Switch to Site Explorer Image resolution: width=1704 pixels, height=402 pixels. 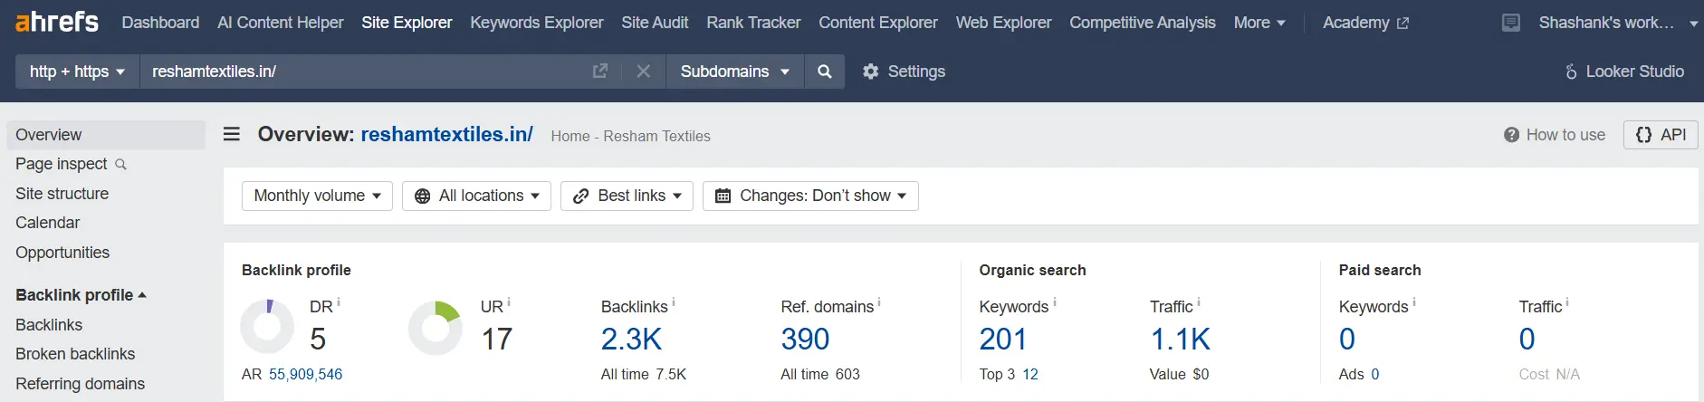(407, 23)
